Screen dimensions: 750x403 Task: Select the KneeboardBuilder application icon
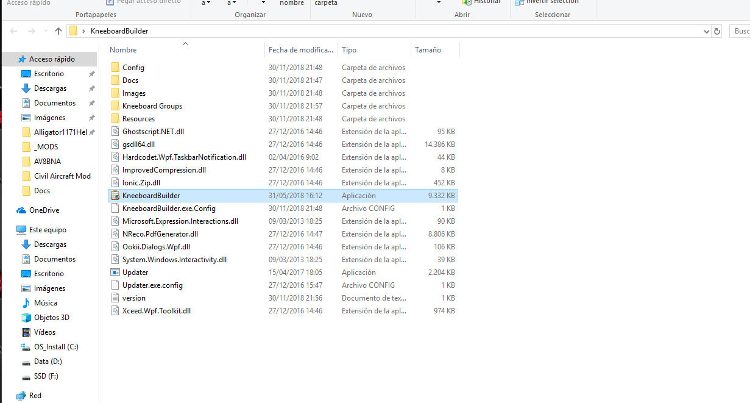coord(116,196)
